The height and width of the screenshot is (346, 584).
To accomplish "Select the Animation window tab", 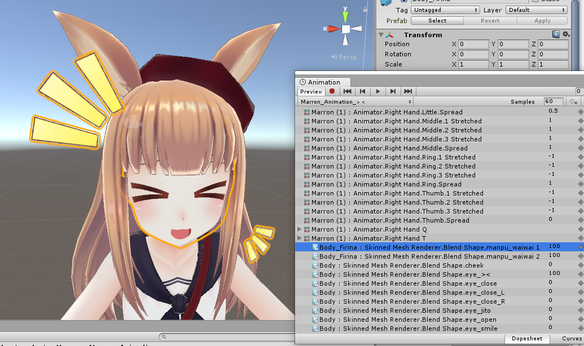I will pyautogui.click(x=320, y=82).
